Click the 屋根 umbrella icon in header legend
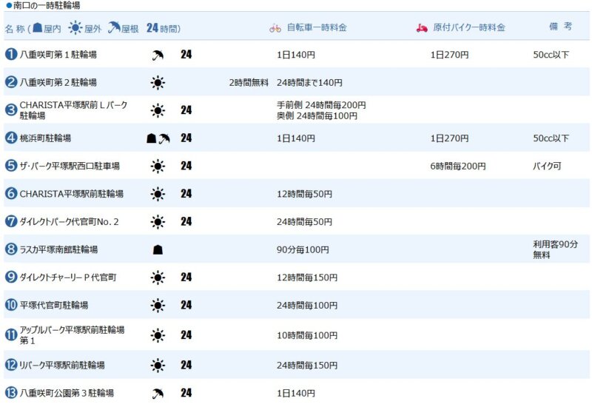Image resolution: width=592 pixels, height=407 pixels. pyautogui.click(x=114, y=28)
